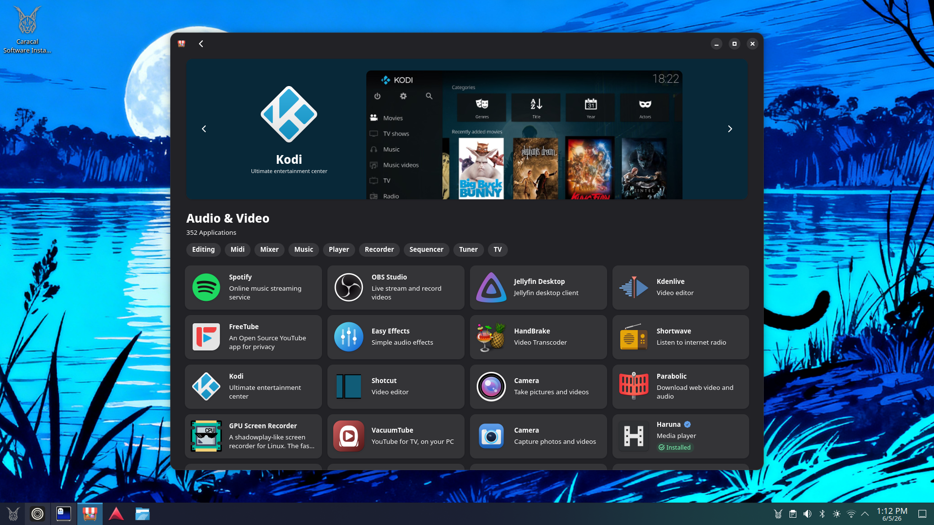Click the software store icon in the window header
The width and height of the screenshot is (934, 525).
coord(181,44)
